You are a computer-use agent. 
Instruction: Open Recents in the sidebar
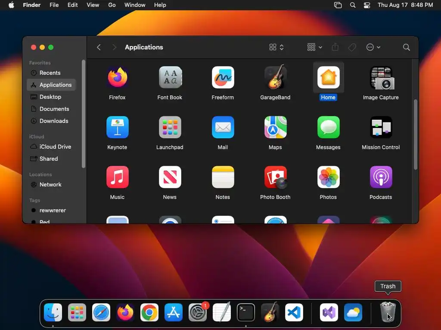[51, 73]
